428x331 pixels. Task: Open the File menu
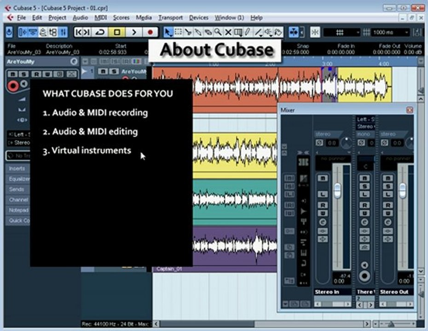pos(21,18)
